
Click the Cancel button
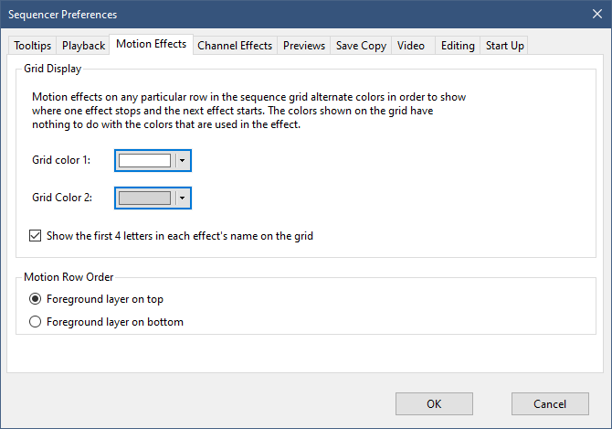(x=550, y=403)
